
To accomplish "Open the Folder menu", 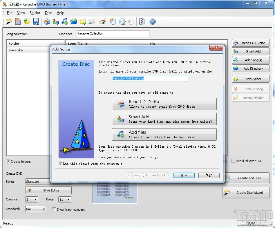I will 35,13.
